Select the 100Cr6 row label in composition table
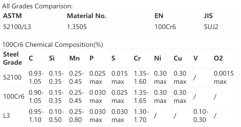The height and width of the screenshot is (127, 241). click(14, 97)
